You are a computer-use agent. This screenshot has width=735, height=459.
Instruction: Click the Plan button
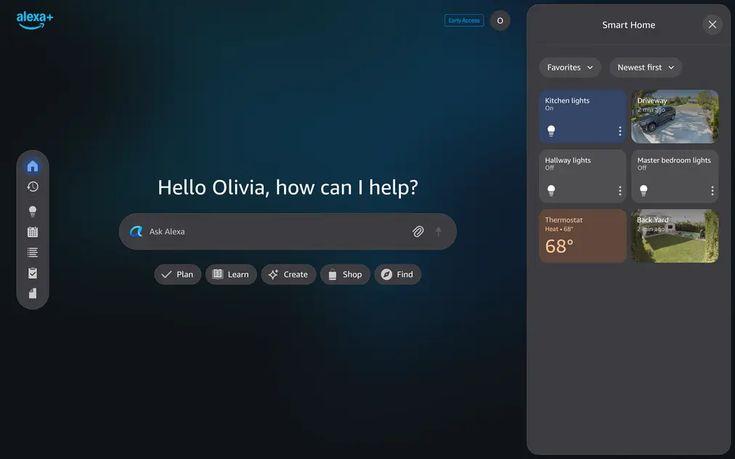(177, 274)
